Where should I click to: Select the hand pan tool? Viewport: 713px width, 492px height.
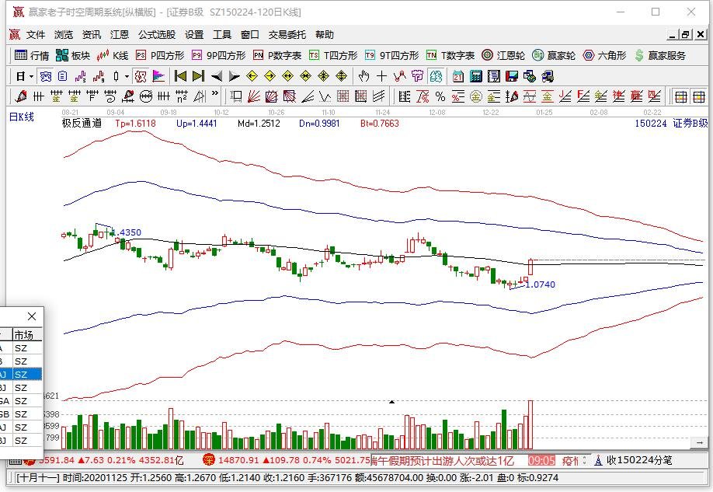363,76
